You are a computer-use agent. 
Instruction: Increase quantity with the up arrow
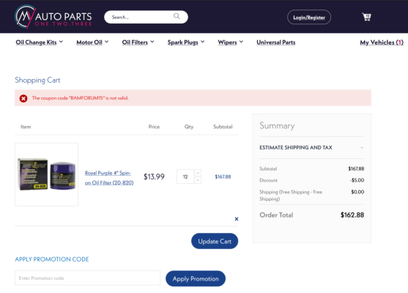tap(198, 173)
